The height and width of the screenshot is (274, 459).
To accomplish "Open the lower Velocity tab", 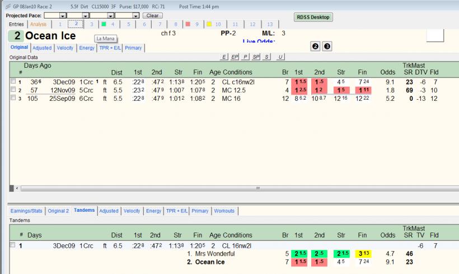I will [132, 211].
